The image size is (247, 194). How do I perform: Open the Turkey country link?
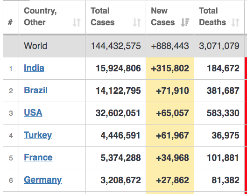38,135
